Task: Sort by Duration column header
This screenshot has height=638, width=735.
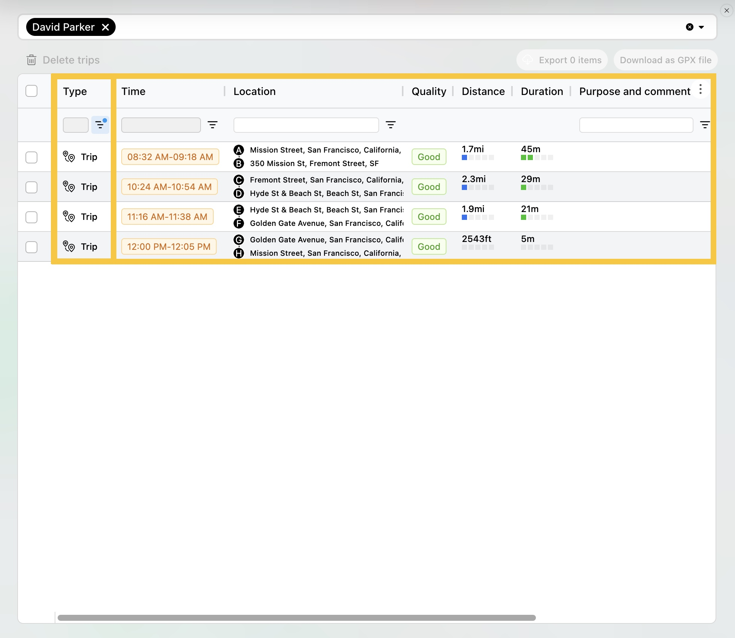Action: pyautogui.click(x=542, y=91)
